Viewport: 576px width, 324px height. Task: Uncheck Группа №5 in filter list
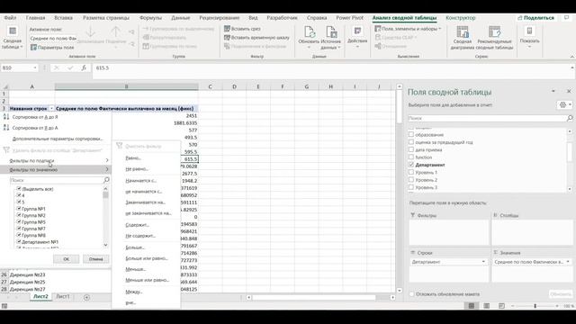point(19,222)
